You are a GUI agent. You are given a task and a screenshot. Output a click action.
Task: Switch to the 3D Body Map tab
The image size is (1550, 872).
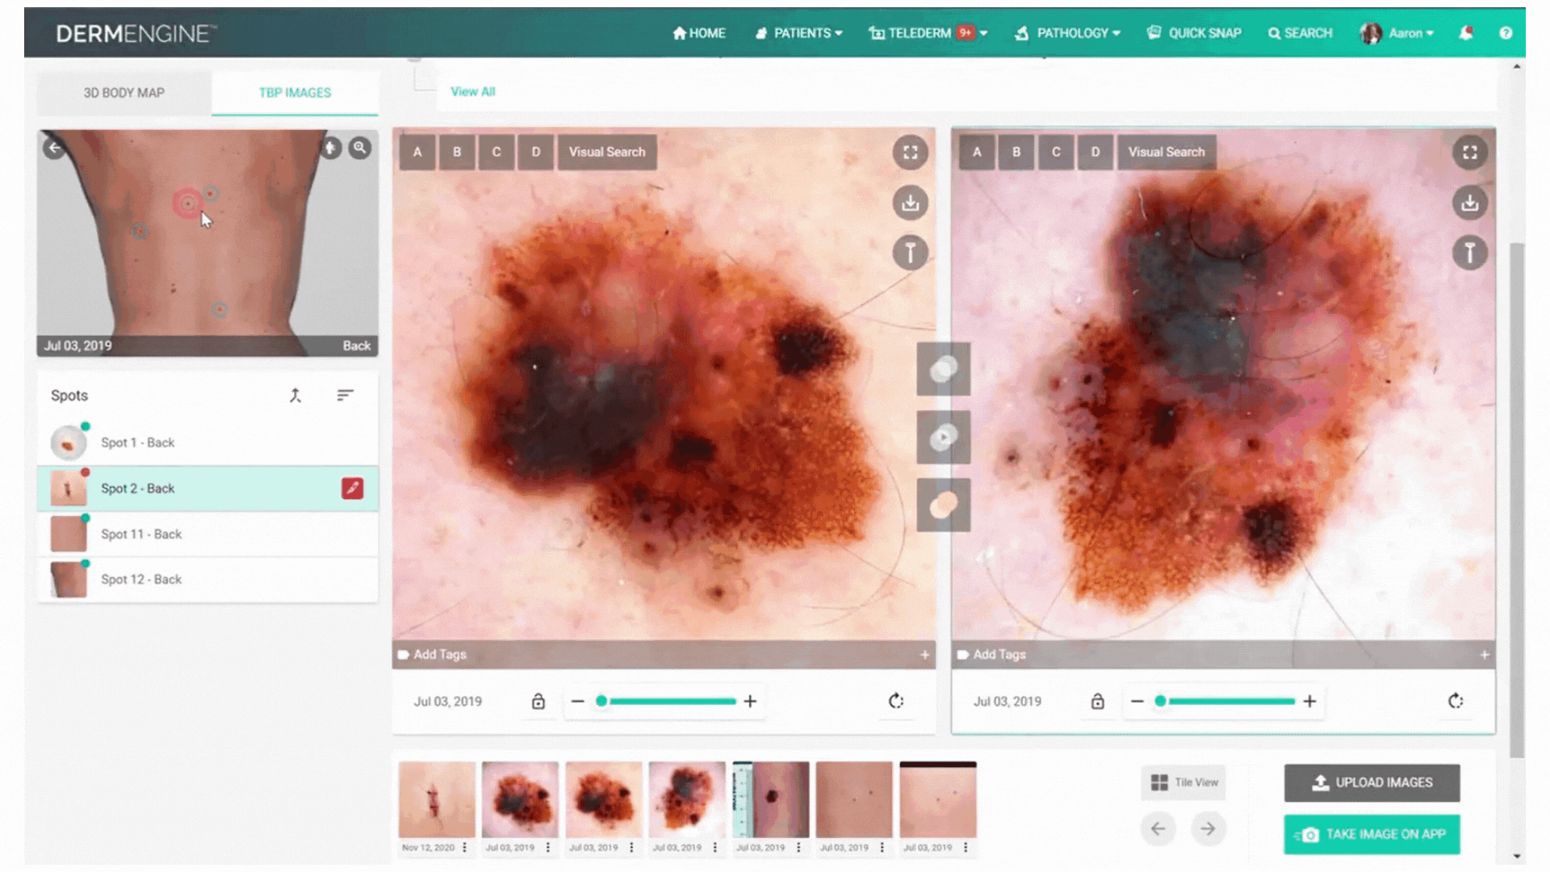[124, 93]
